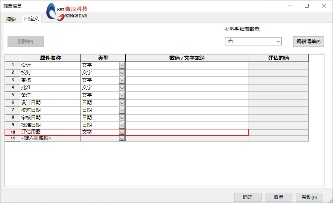
Task: Click the 批准 property name cell
Action: (50, 88)
